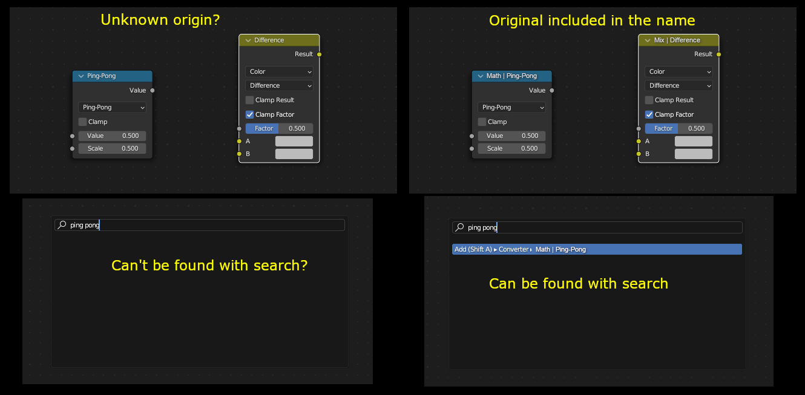The height and width of the screenshot is (395, 805).
Task: Collapse the Math | Ping-Pong node
Action: click(481, 76)
